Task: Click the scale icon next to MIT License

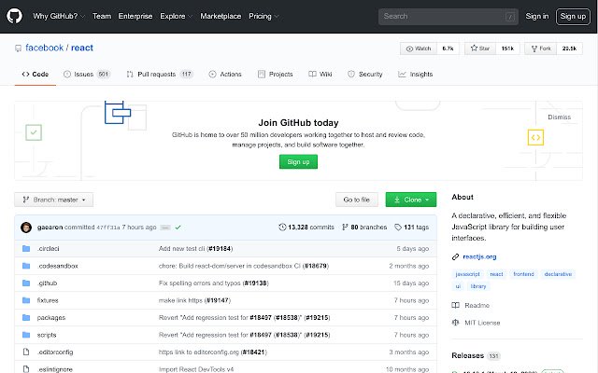Action: coord(455,323)
